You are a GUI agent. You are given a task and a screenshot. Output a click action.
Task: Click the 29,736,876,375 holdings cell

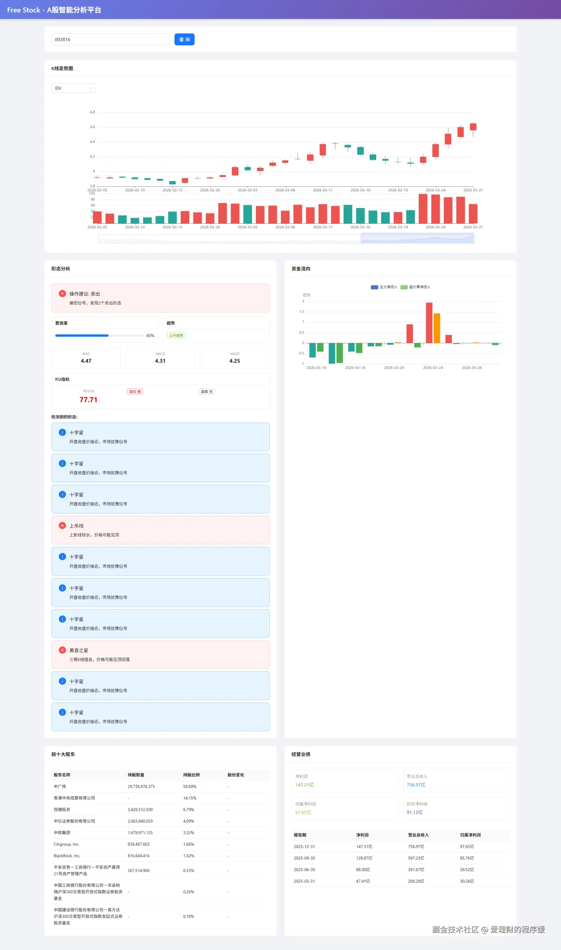(x=141, y=786)
